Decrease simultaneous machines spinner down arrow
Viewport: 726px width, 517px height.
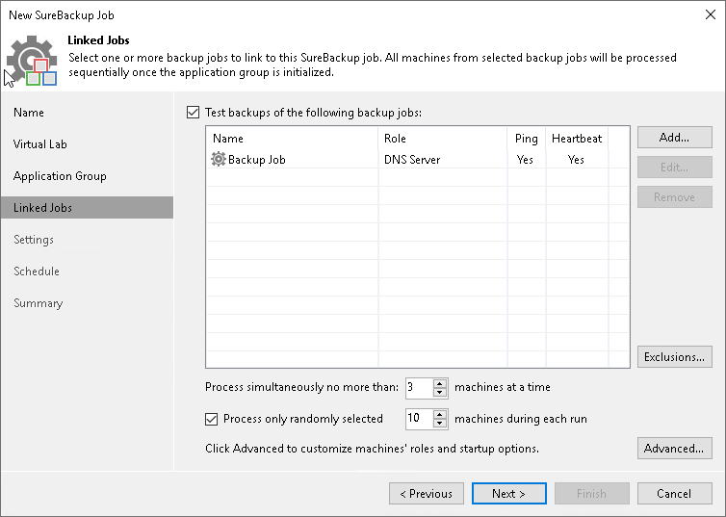[x=440, y=393]
